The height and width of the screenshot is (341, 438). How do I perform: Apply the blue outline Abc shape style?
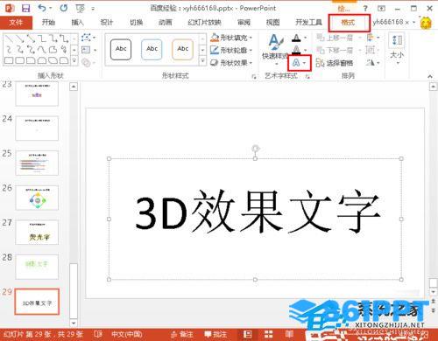pos(152,49)
